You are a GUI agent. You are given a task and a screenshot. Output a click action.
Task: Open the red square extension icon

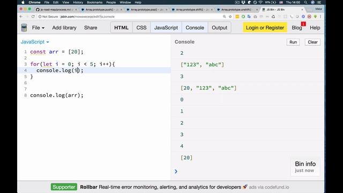(x=309, y=17)
